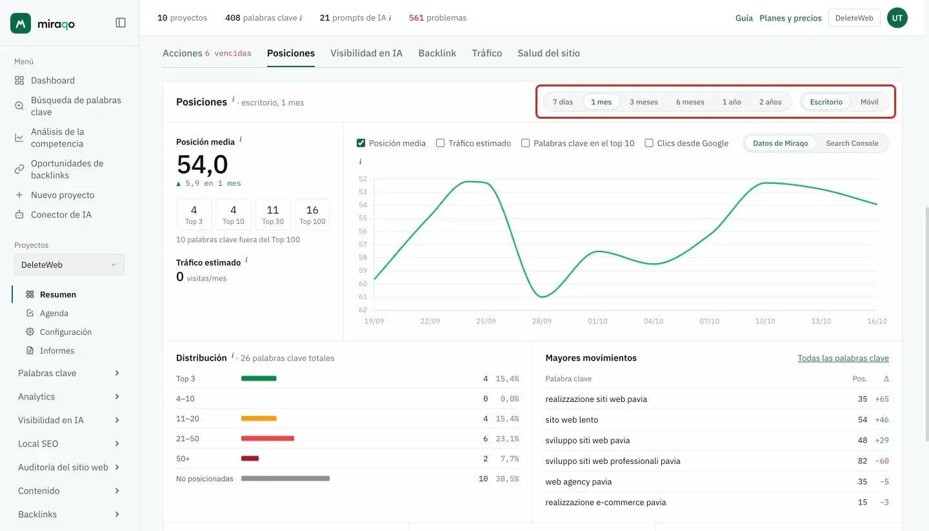The width and height of the screenshot is (929, 531).
Task: Open the UT user avatar
Action: tap(897, 18)
